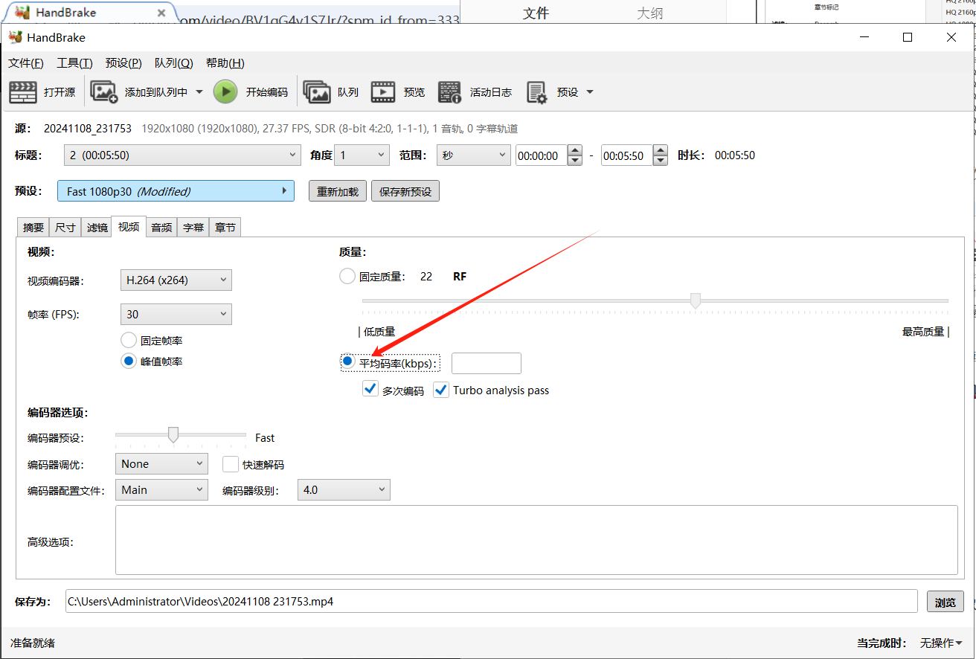Screen dimensions: 976x659
Task: Open the 编码器级别 4.0 dropdown
Action: [344, 489]
